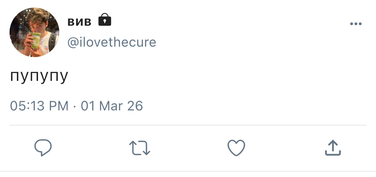Select the protected-account lock badge
The height and width of the screenshot is (177, 376).
pyautogui.click(x=105, y=20)
